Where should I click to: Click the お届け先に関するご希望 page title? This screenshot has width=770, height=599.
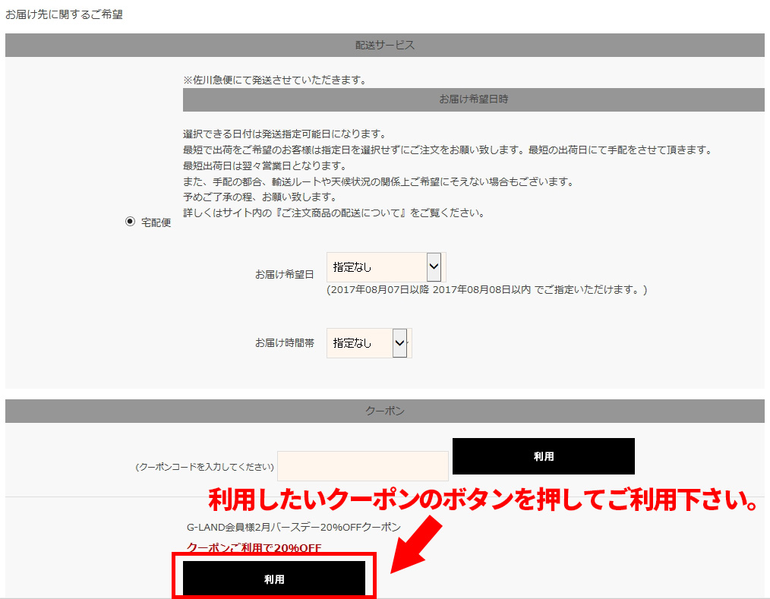click(x=65, y=13)
